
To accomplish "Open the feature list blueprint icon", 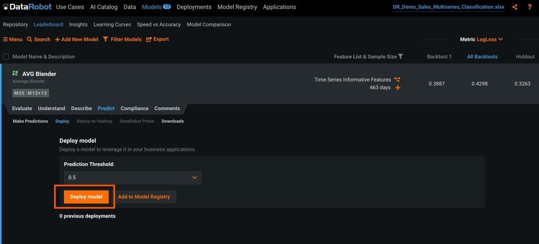I will click(398, 80).
